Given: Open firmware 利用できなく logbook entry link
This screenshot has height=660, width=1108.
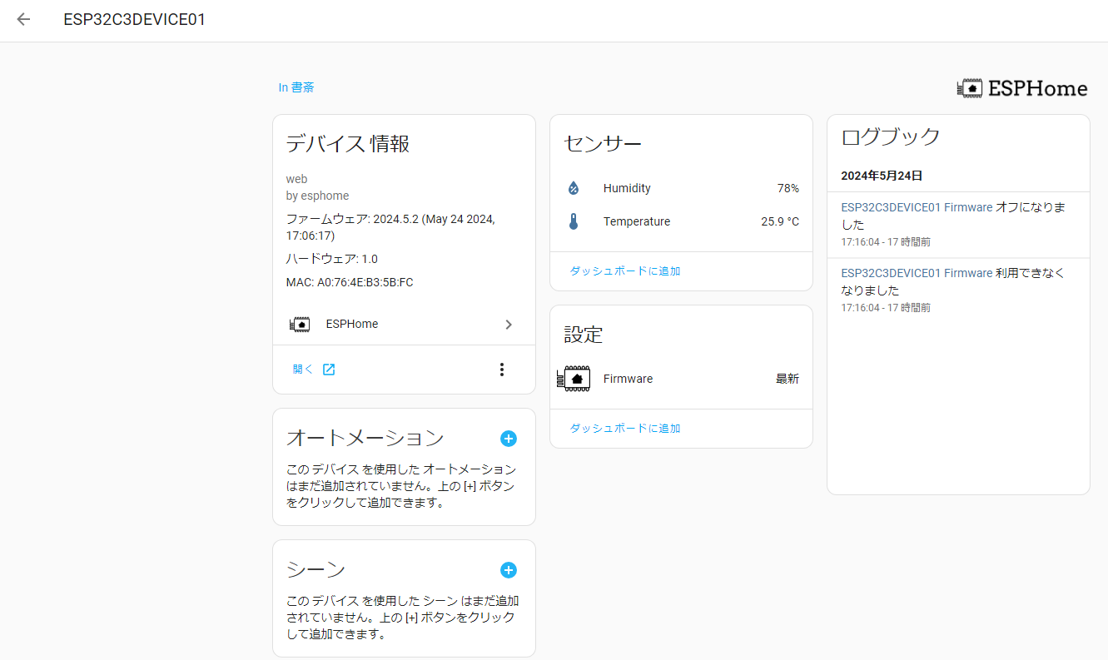Looking at the screenshot, I should [917, 273].
